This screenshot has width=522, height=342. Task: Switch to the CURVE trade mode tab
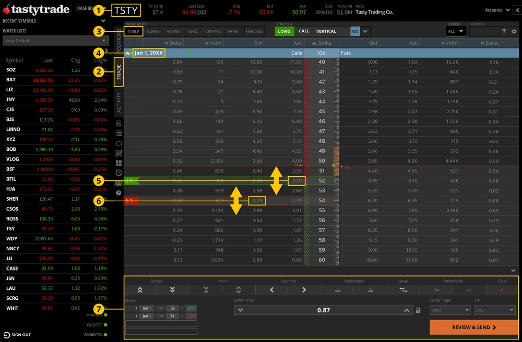point(153,31)
